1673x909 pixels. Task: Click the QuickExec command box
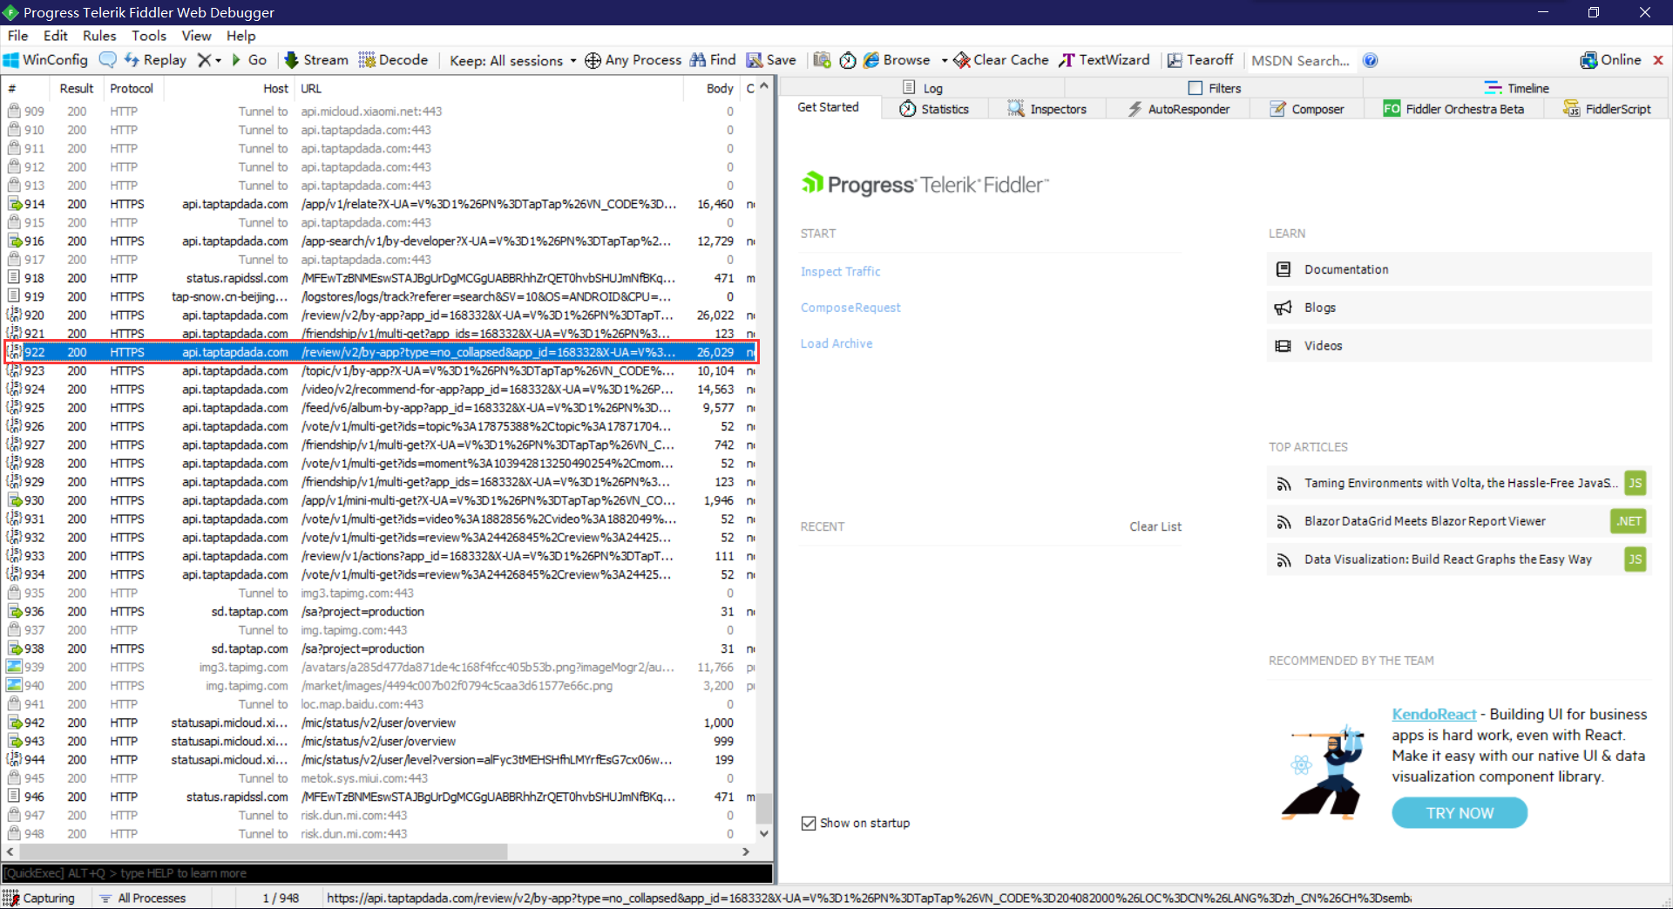[387, 873]
